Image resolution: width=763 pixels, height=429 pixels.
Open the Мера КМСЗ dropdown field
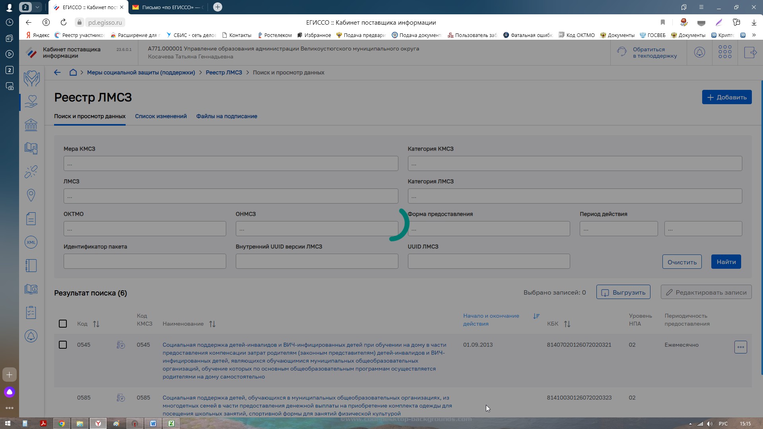point(231,163)
